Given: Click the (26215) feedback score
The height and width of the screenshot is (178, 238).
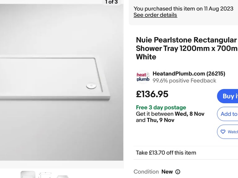Looking at the screenshot, I should [216, 74].
